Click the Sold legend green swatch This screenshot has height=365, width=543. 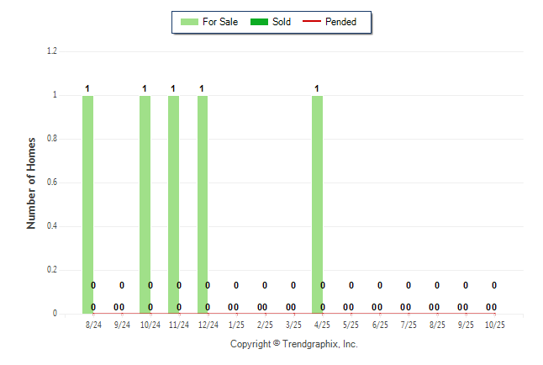258,22
